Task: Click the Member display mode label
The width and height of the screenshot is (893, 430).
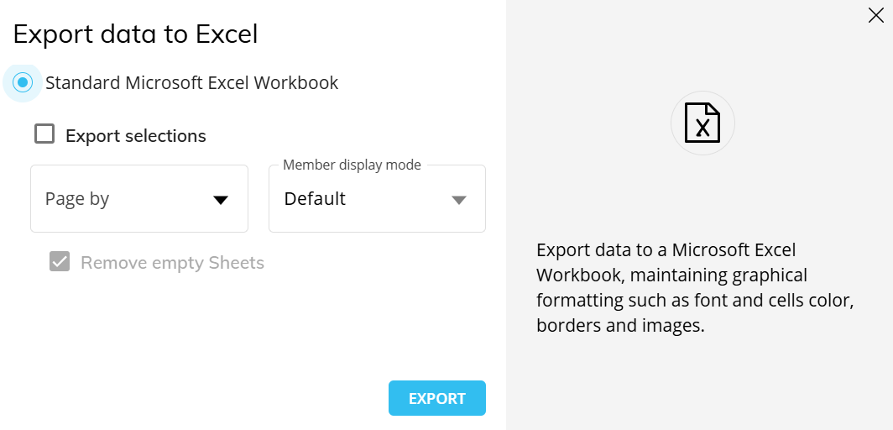Action: [x=352, y=165]
